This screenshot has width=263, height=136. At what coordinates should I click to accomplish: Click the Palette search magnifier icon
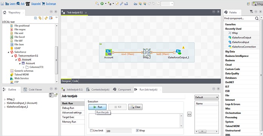(257, 18)
